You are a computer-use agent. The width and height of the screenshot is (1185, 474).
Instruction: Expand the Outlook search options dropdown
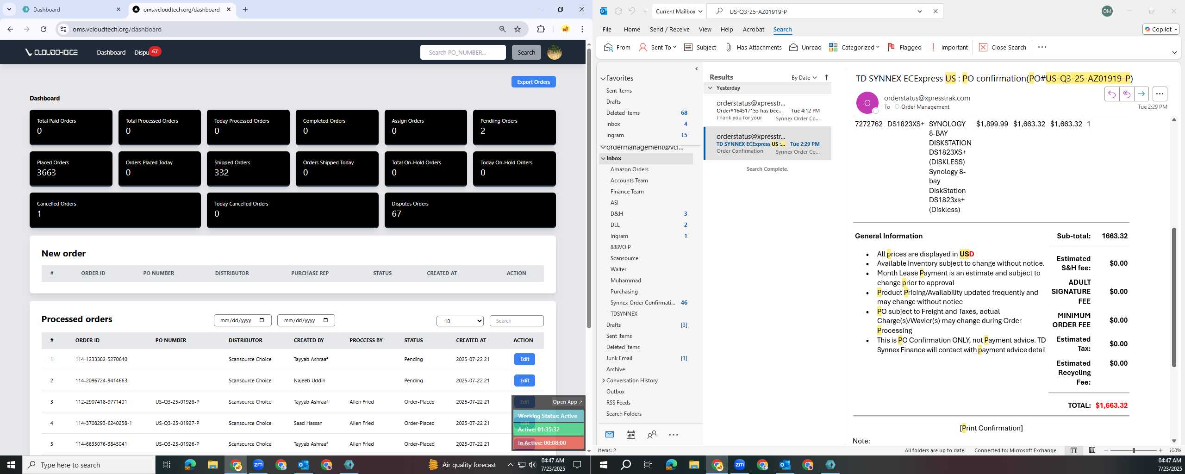[x=919, y=11]
